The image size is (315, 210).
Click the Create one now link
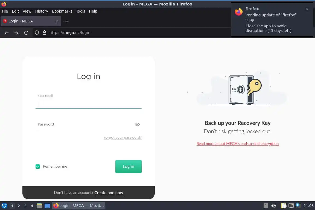pyautogui.click(x=109, y=193)
